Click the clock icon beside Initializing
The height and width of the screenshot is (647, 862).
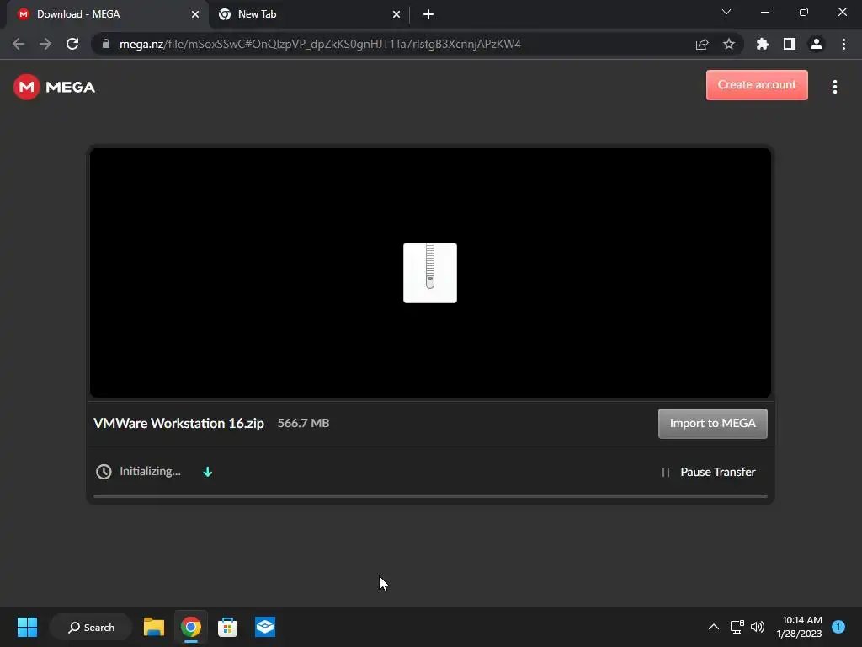104,472
